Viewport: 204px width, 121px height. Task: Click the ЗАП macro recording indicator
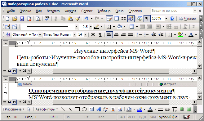pos(122,117)
